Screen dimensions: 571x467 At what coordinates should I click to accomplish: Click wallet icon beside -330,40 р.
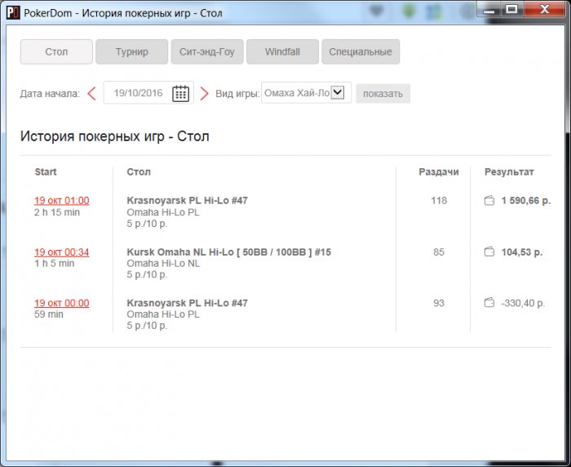[x=489, y=303]
